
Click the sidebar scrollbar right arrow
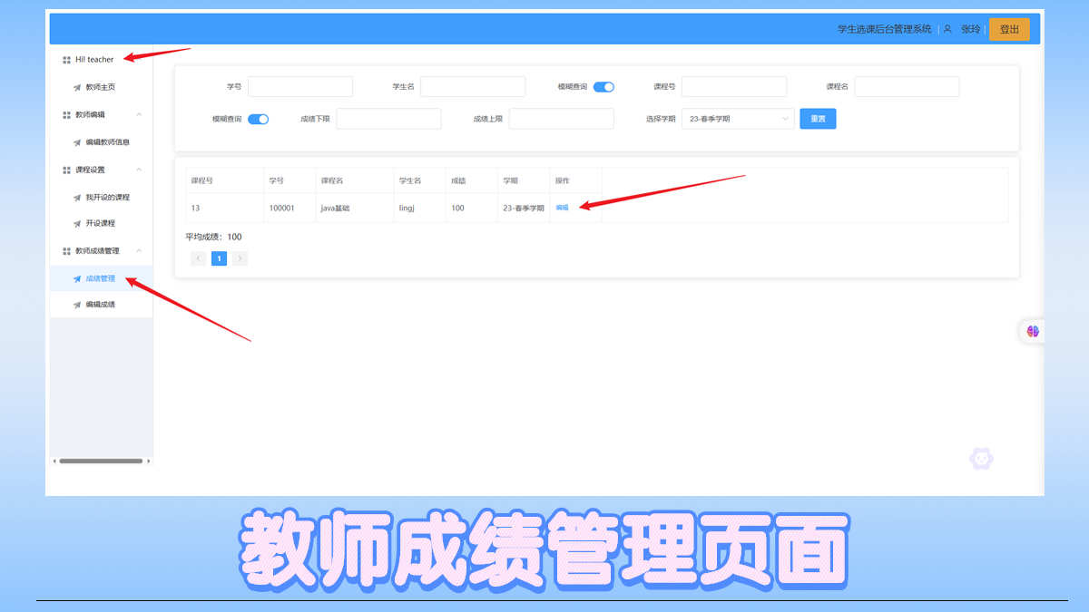pyautogui.click(x=148, y=461)
